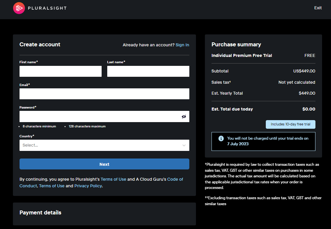Open A Cloud Guru's Terms of Use link
Screen dimensions: 331x229
point(52,186)
